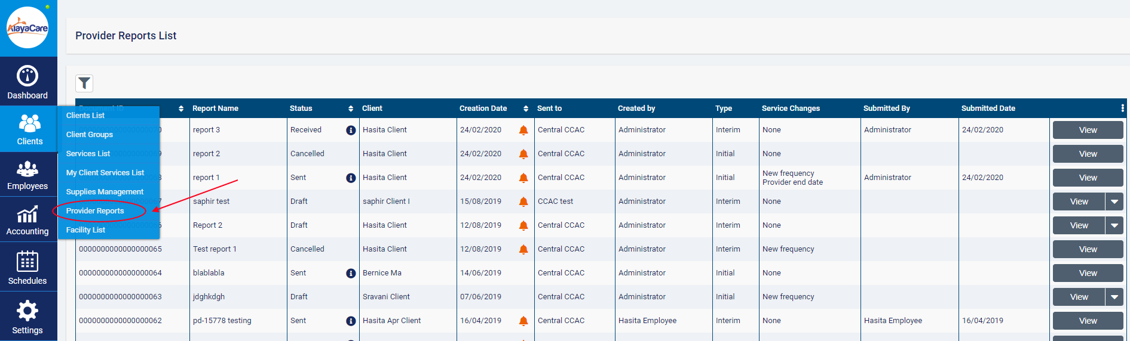The width and height of the screenshot is (1130, 341).
Task: Click document ID 0000000000000000064
Action: (120, 273)
